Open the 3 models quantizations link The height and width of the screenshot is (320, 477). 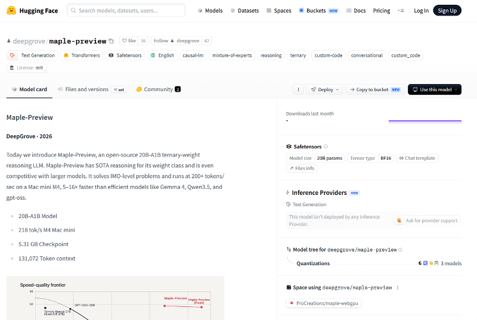[x=440, y=263]
